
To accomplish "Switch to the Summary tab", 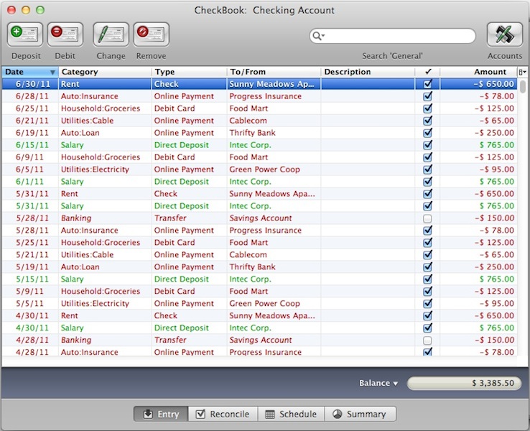I will click(360, 414).
